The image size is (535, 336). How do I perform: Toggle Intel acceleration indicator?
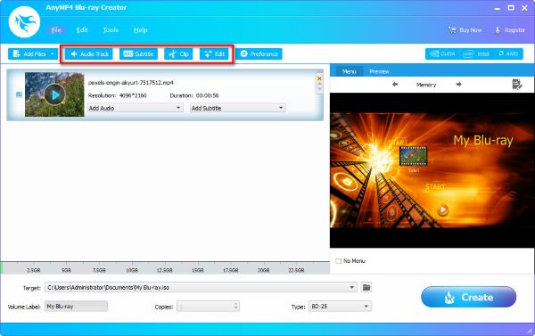click(476, 53)
